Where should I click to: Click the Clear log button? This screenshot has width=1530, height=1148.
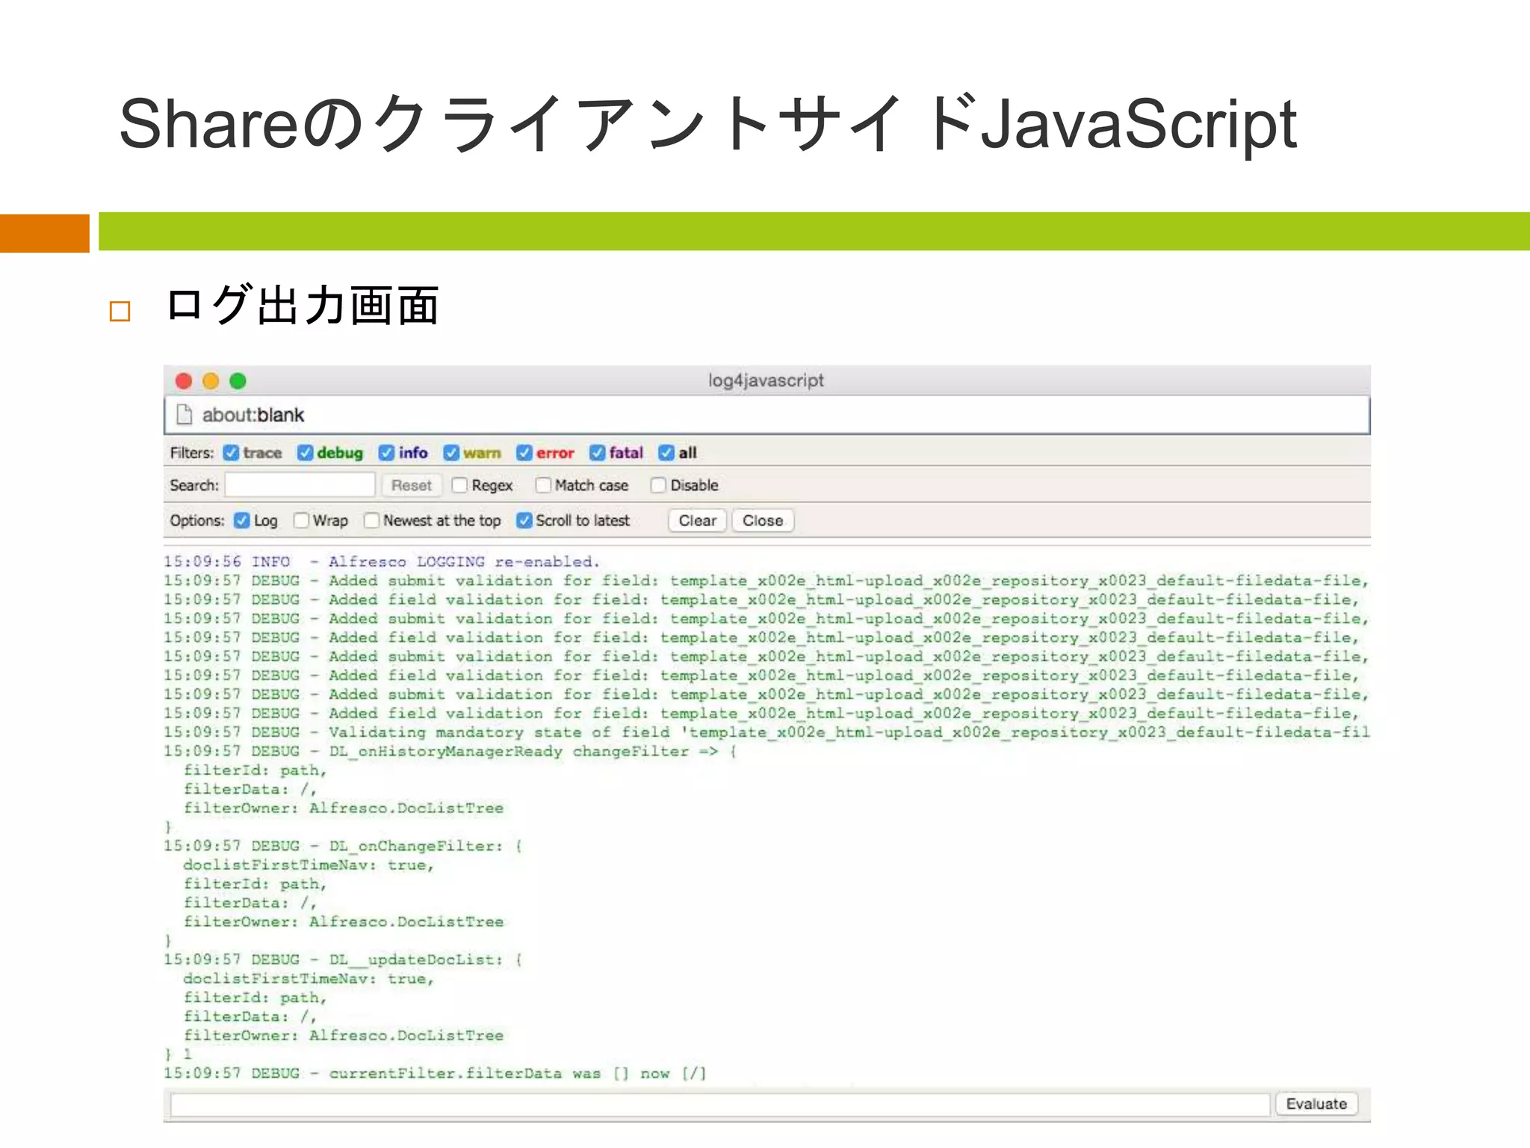[697, 521]
